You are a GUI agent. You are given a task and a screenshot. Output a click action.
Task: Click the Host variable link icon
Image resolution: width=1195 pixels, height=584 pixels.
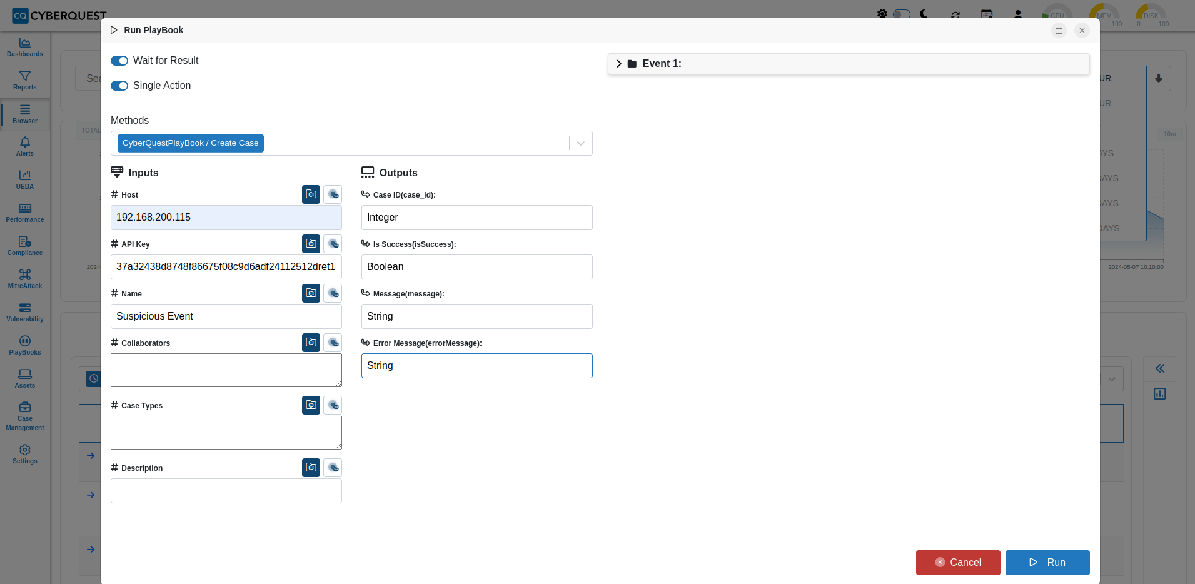(x=333, y=194)
